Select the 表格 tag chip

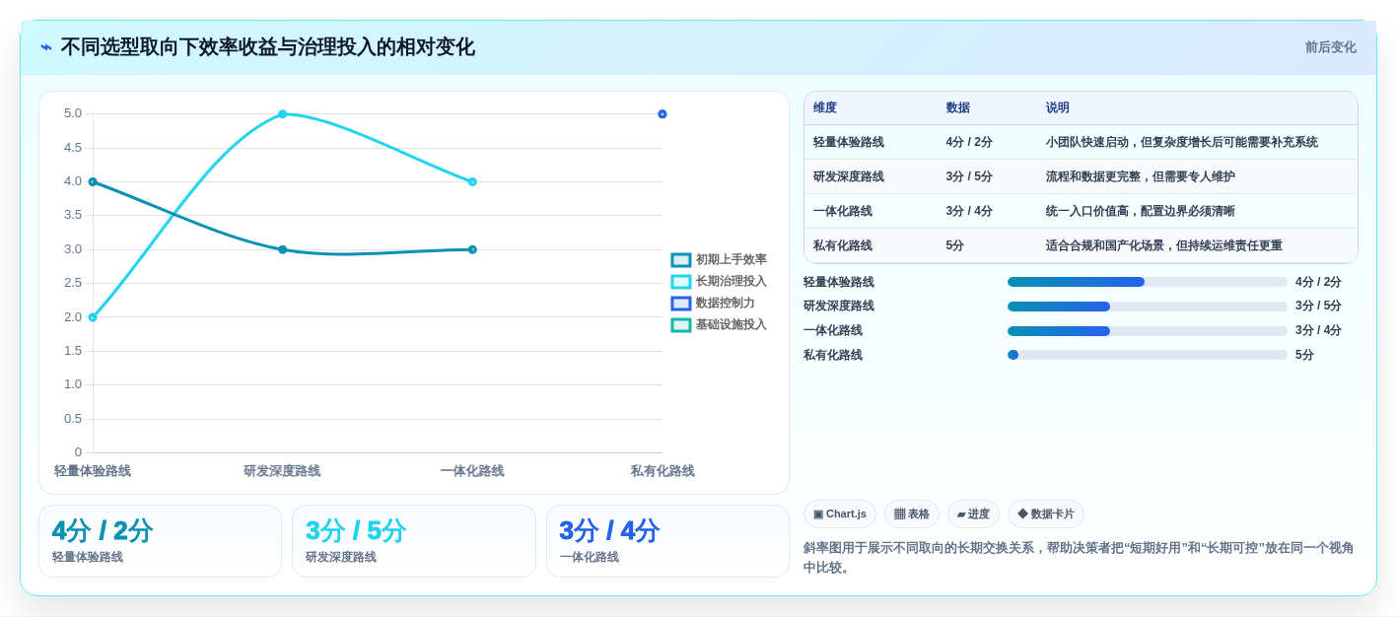912,514
